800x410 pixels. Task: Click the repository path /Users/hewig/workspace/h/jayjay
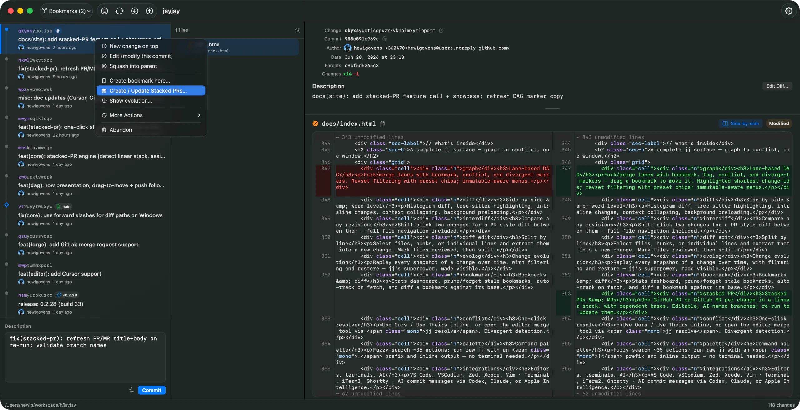pos(41,405)
